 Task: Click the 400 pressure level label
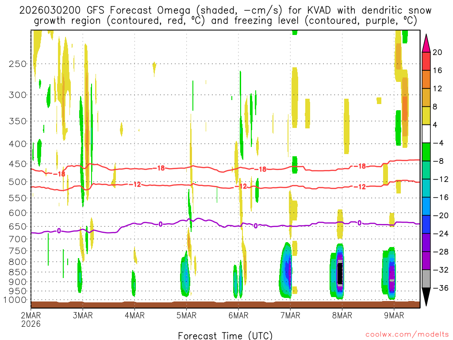coord(17,144)
